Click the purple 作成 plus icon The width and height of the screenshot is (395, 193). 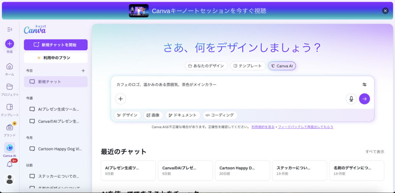(10, 44)
